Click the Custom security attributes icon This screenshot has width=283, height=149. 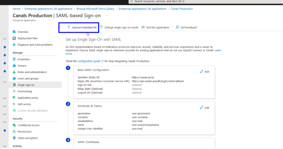tap(14, 110)
